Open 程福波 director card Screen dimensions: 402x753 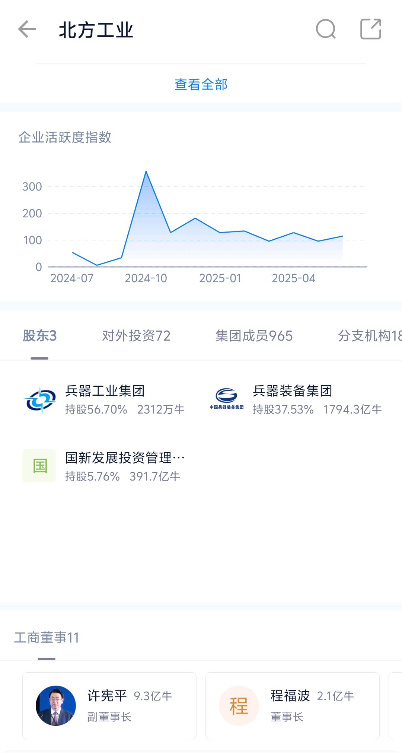pyautogui.click(x=293, y=705)
